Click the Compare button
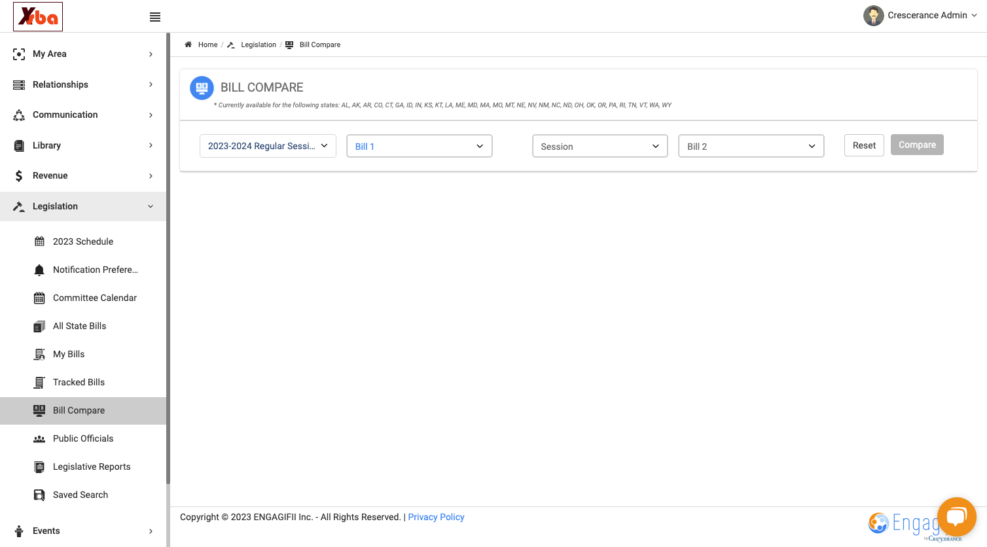The width and height of the screenshot is (987, 547). 917,145
